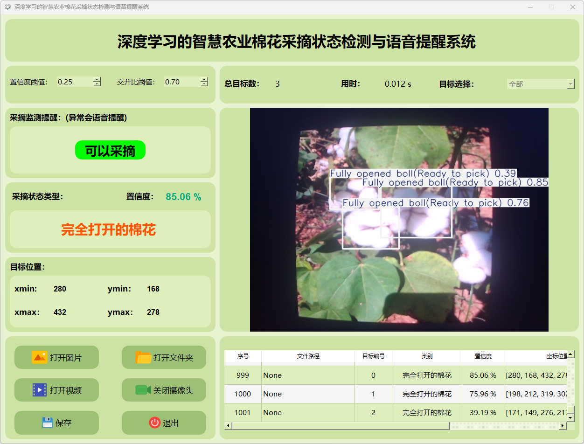
Task: Click the 可以采摘 green status label
Action: click(110, 150)
